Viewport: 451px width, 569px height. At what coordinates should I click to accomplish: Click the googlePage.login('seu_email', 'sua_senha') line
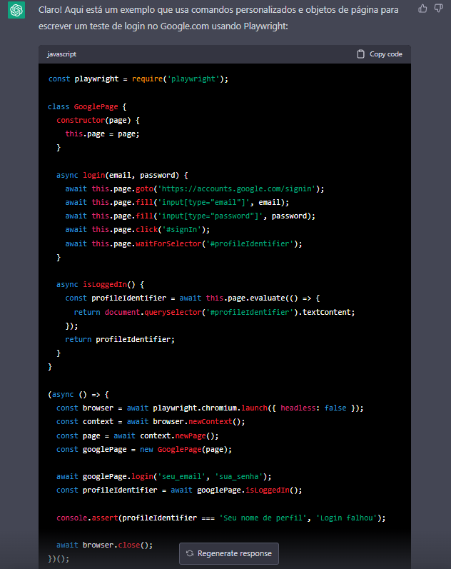coord(163,476)
